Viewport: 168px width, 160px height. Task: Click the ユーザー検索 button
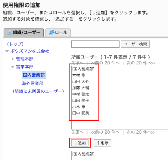coord(135,44)
